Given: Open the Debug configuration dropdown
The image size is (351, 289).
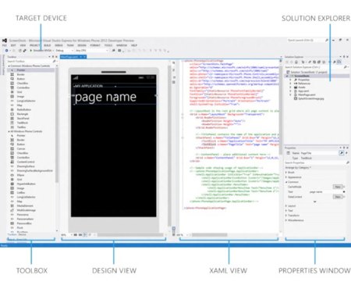Looking at the screenshot, I should [64, 51].
